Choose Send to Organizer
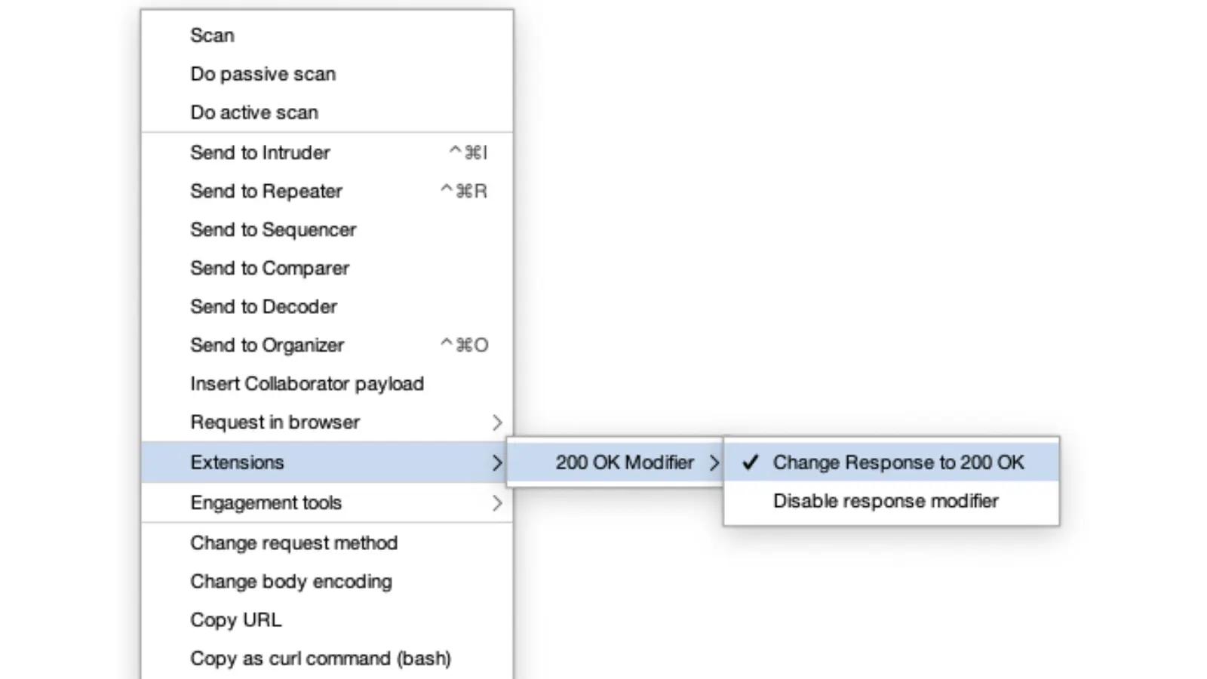This screenshot has height=679, width=1207. tap(267, 345)
